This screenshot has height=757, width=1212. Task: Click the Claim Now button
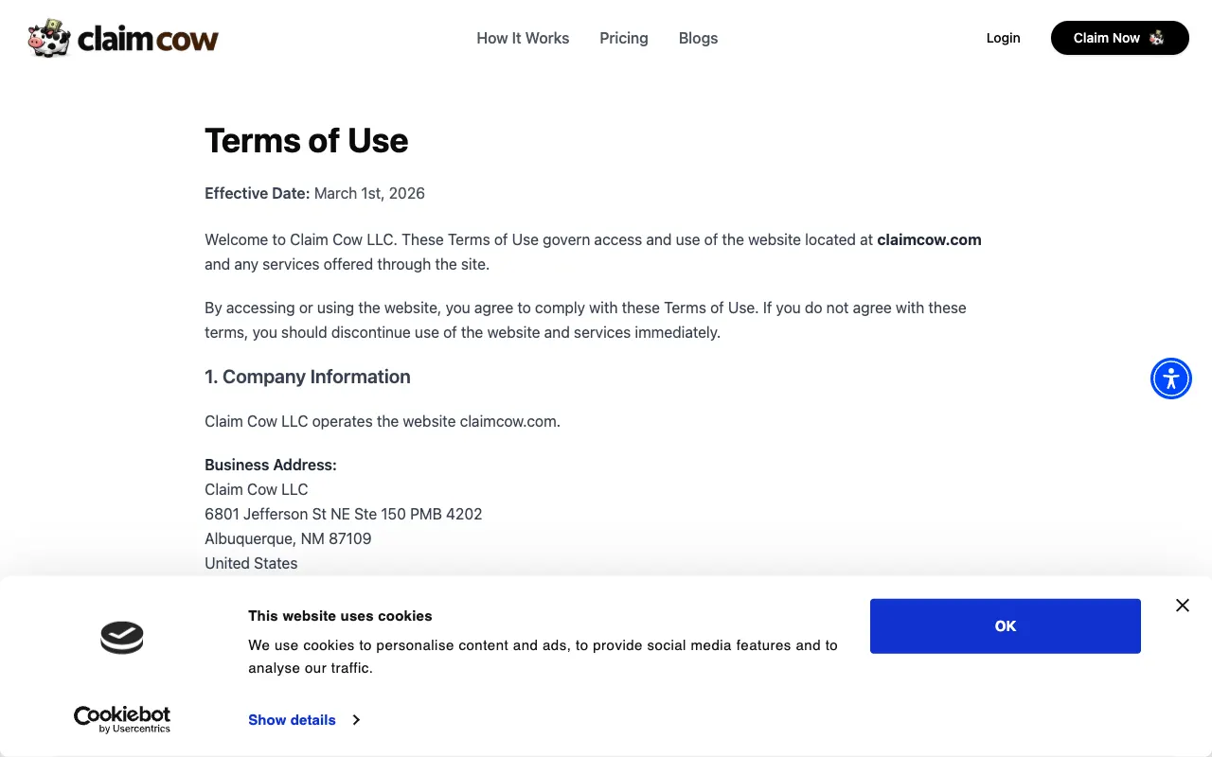[1119, 38]
